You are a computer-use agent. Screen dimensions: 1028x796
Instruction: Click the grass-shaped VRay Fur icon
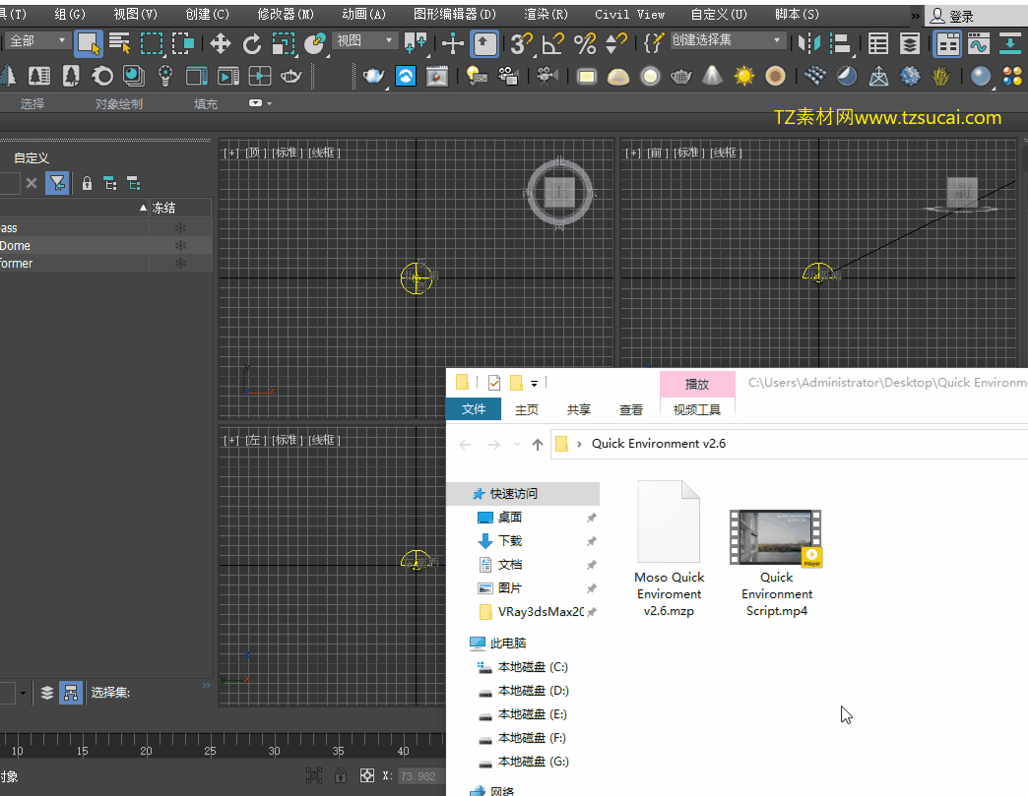941,76
